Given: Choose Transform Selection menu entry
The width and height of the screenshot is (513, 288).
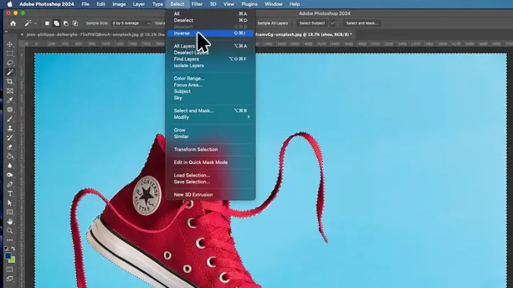Looking at the screenshot, I should 211,149.
